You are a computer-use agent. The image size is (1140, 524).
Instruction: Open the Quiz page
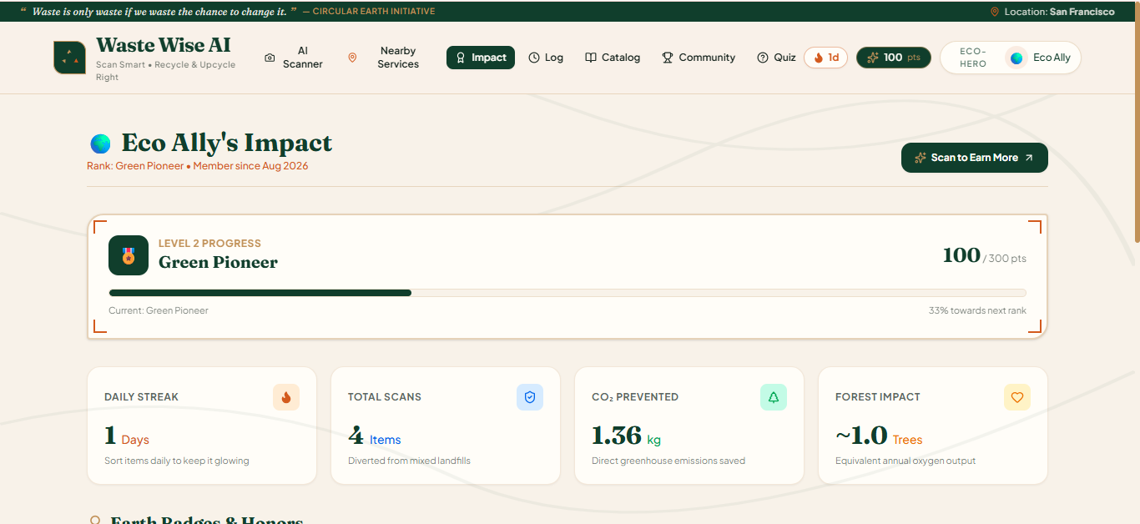pos(776,58)
